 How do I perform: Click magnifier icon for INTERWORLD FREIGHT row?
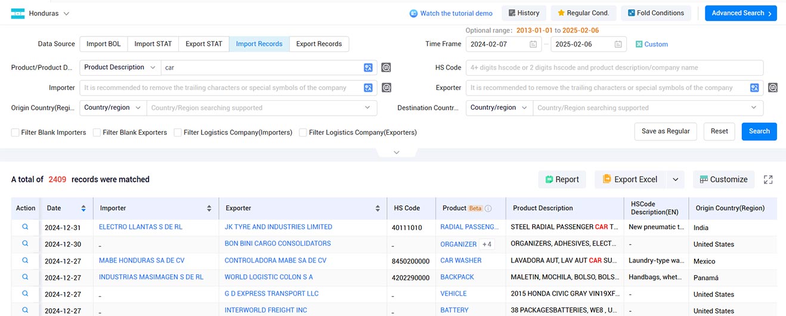click(25, 310)
